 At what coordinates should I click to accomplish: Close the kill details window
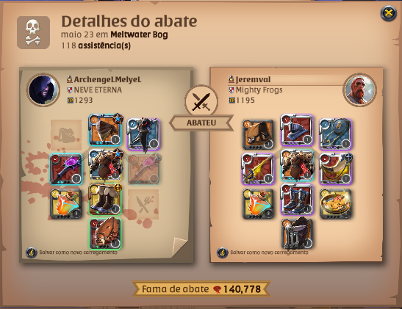(389, 12)
